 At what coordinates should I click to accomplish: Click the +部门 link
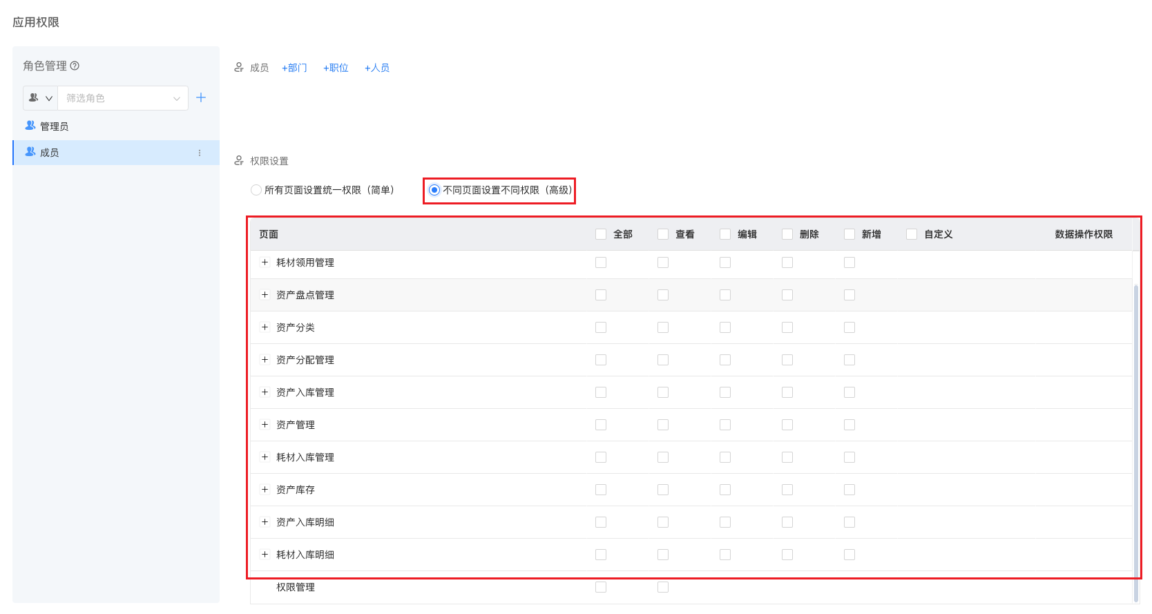[294, 68]
